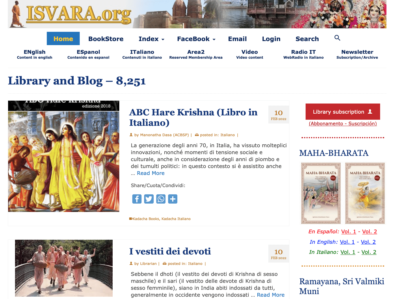The width and height of the screenshot is (409, 299).
Task: Open author Manonatha Dasa (ACBSP) link
Action: (x=164, y=135)
